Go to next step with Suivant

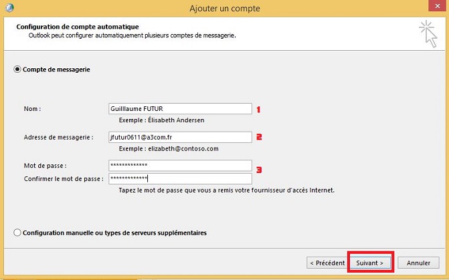tap(369, 263)
